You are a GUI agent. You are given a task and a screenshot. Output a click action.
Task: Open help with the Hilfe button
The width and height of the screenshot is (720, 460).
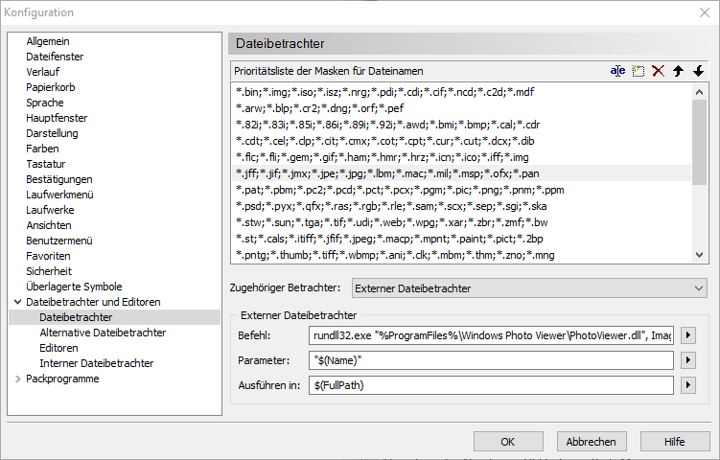click(x=674, y=442)
